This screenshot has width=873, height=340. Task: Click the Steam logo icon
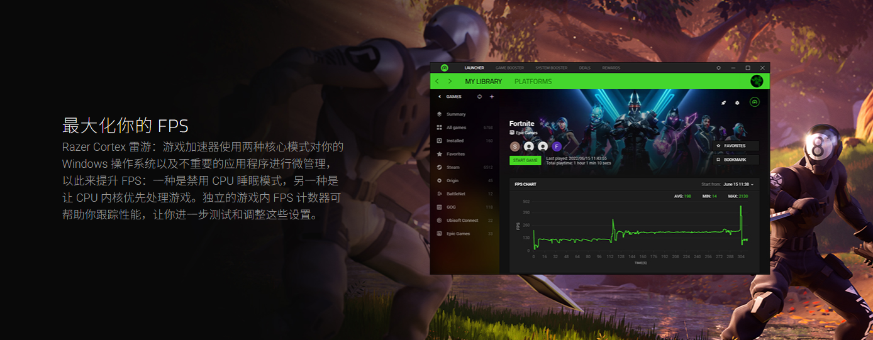pos(439,167)
